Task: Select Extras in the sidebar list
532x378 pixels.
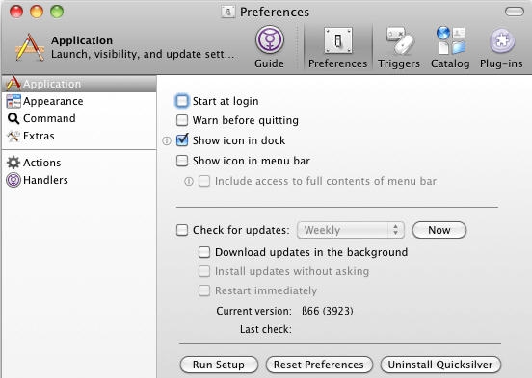Action: point(79,137)
